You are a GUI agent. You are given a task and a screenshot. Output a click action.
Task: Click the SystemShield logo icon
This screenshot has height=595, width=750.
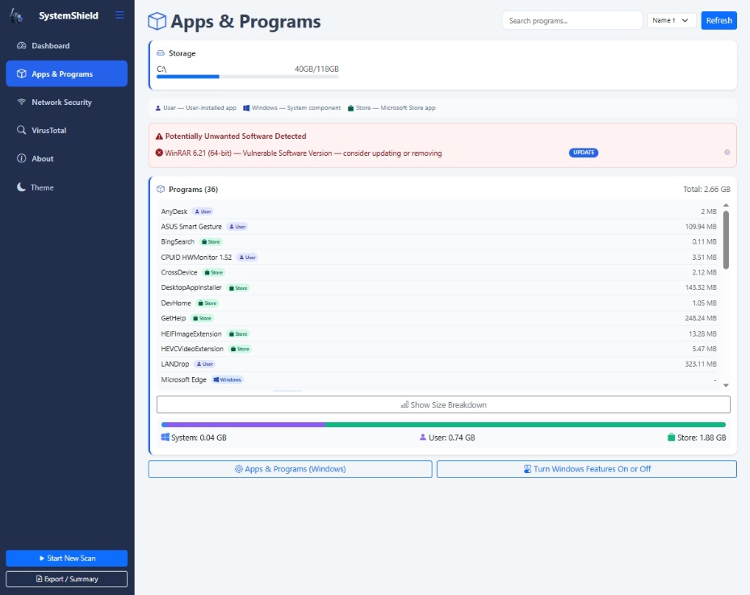18,16
